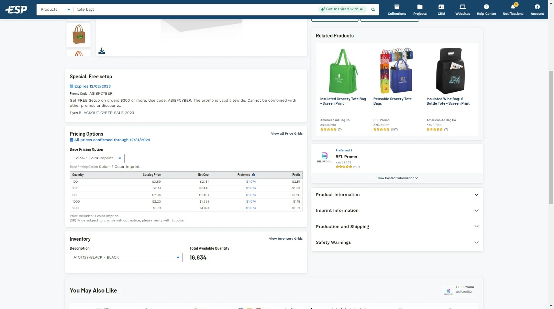
Task: Click the BEL Promo supplier star rating
Action: click(x=344, y=167)
